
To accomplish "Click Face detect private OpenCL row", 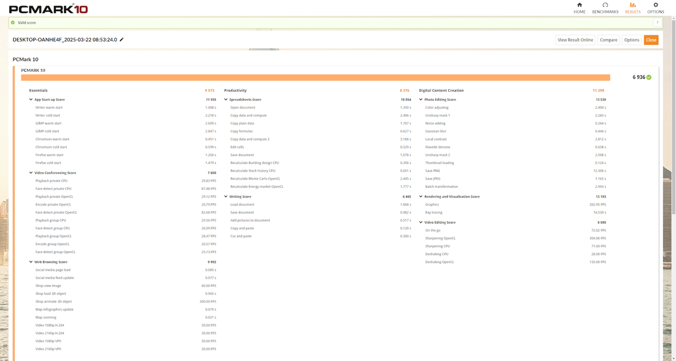I will coord(126,212).
